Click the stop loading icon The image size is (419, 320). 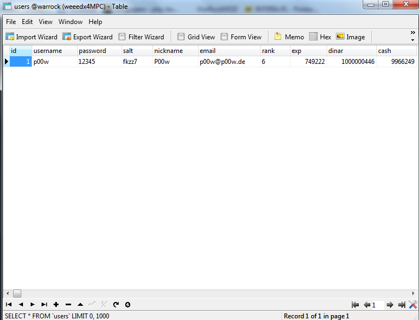coord(128,305)
